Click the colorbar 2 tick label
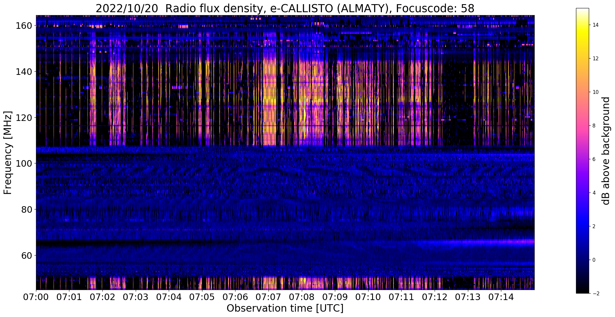Viewport: 615px width, 317px height. pyautogui.click(x=594, y=226)
